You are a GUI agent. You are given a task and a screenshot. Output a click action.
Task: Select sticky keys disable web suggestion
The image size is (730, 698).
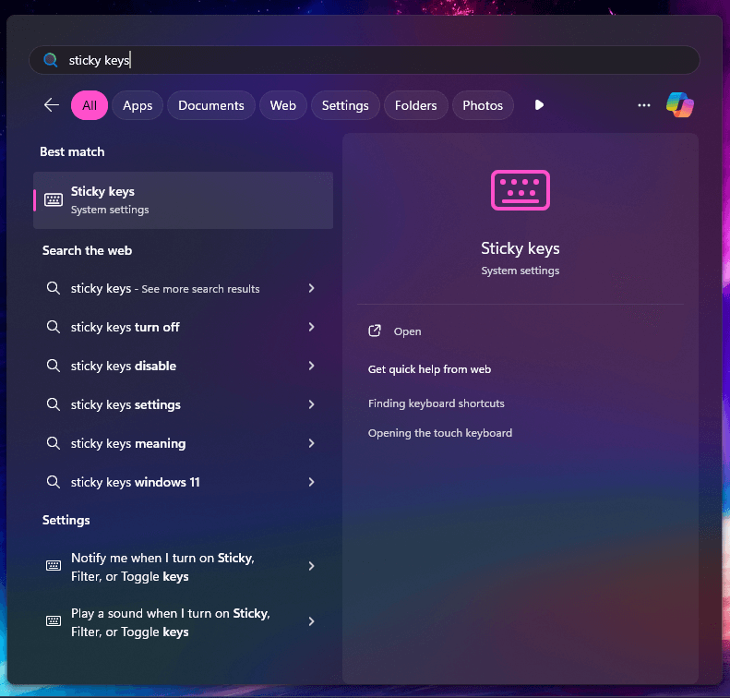pyautogui.click(x=183, y=366)
